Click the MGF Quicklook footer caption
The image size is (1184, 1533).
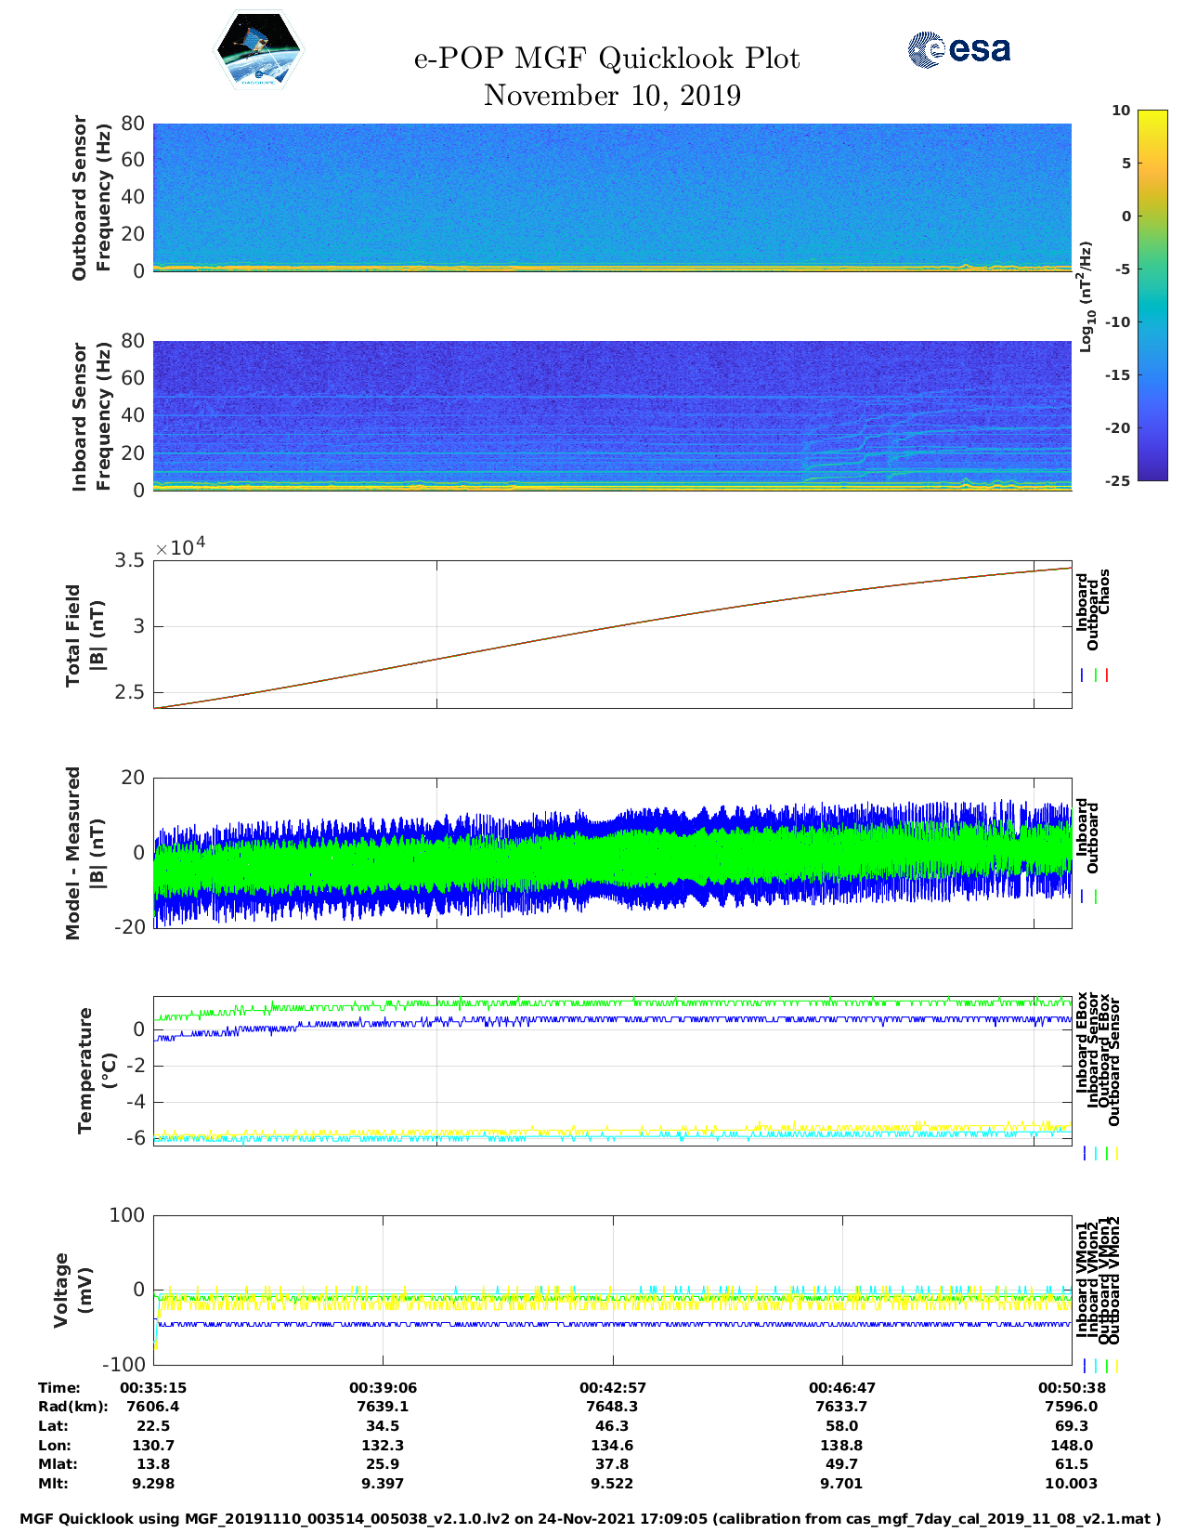pyautogui.click(x=591, y=1519)
